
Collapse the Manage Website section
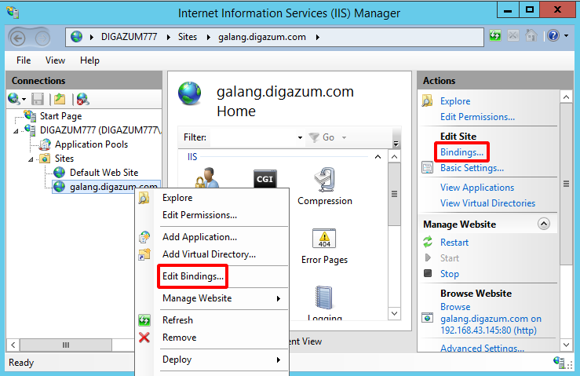pos(543,224)
